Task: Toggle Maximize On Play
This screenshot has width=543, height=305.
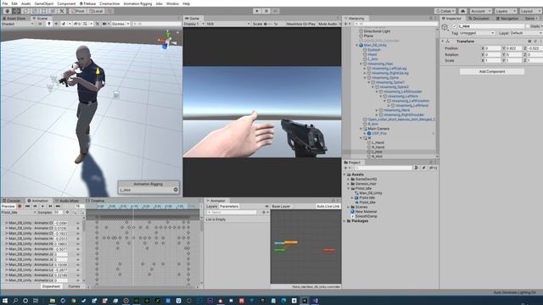Action: tap(300, 24)
